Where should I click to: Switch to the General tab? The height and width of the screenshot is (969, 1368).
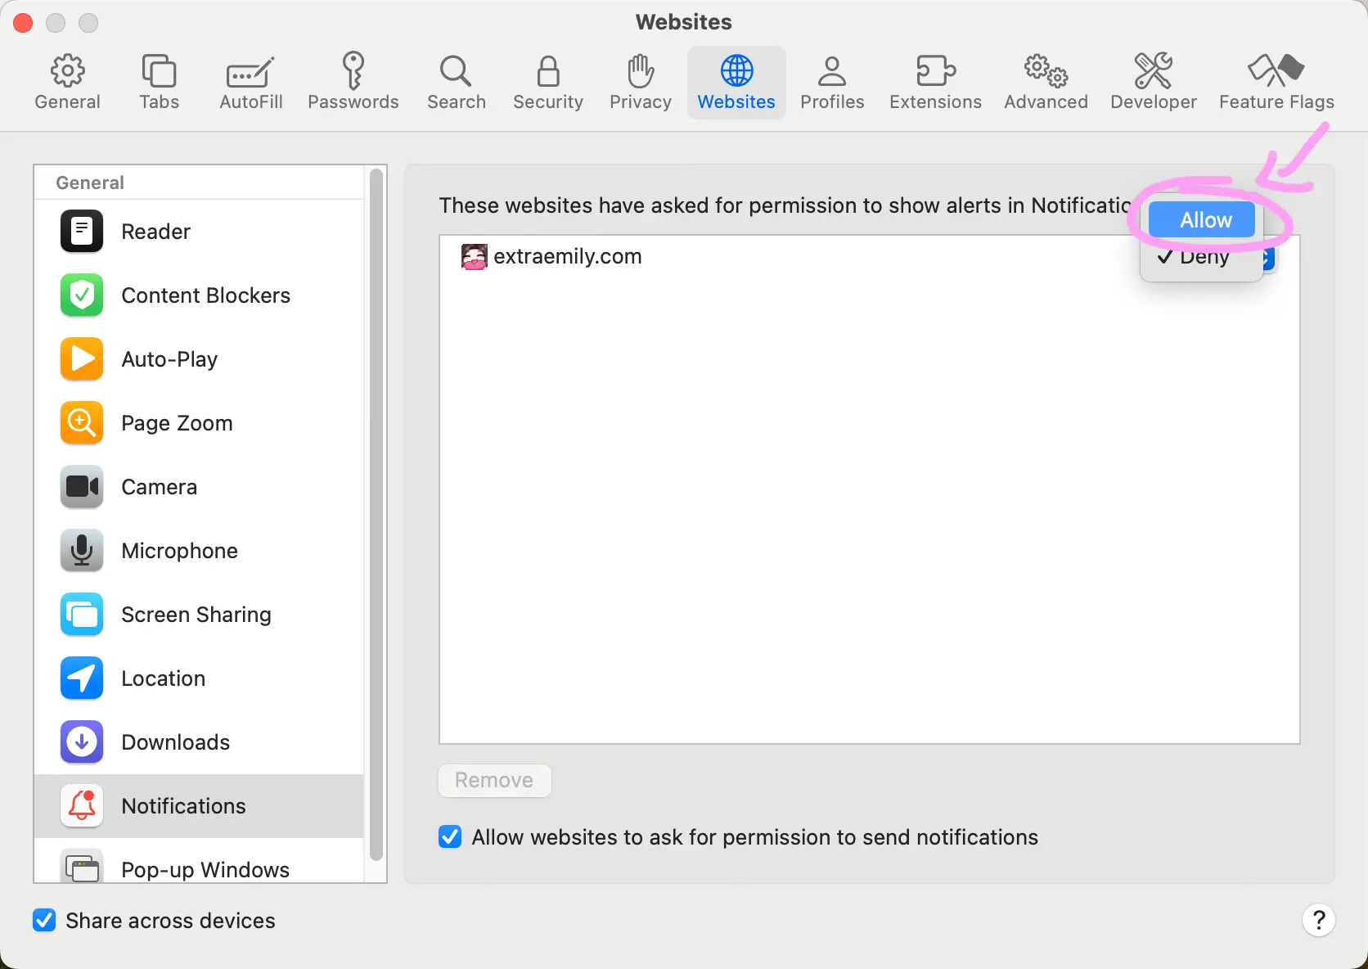[x=67, y=82]
